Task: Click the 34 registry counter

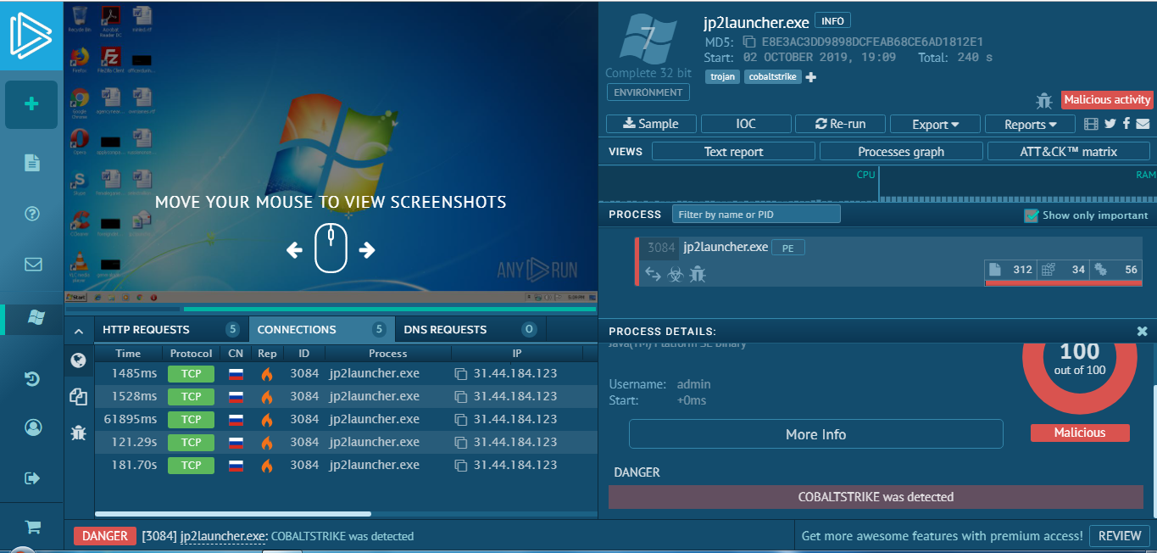Action: [x=1064, y=270]
